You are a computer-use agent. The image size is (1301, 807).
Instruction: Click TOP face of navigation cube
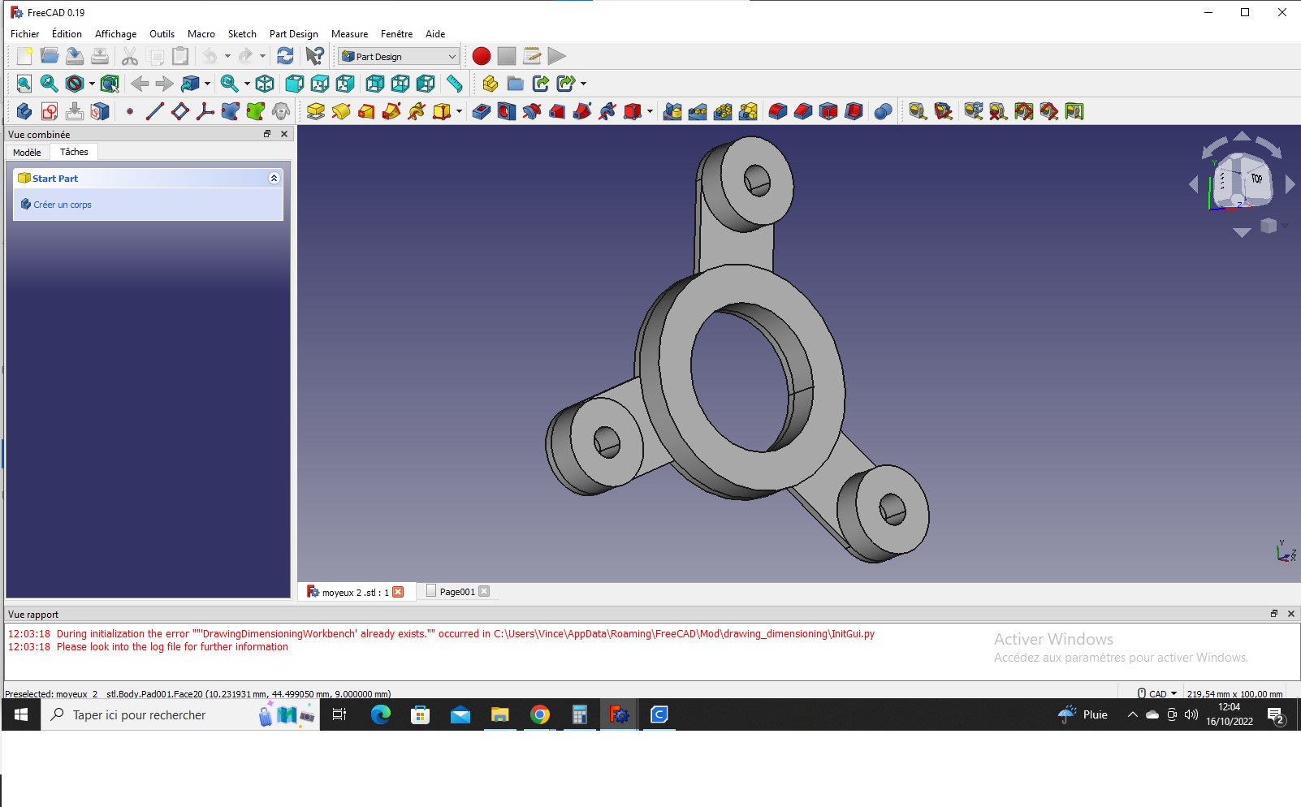1256,179
